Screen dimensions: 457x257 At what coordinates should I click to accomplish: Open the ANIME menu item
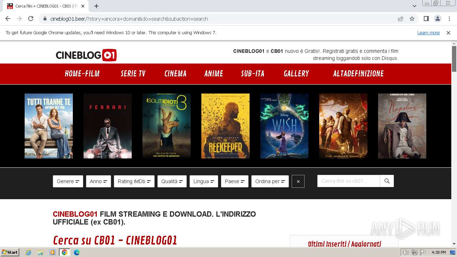point(214,74)
